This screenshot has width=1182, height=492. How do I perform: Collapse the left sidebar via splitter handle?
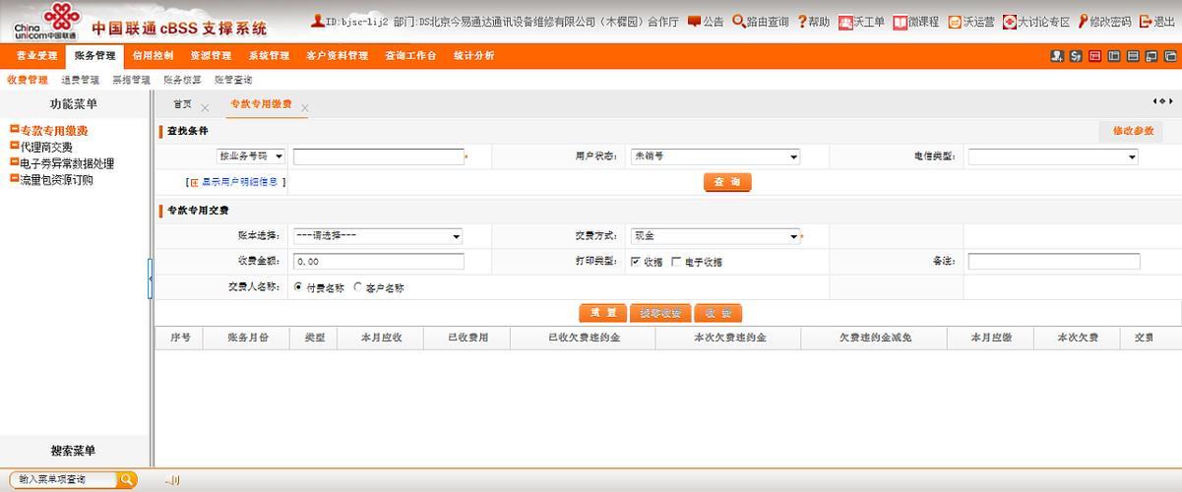click(151, 277)
